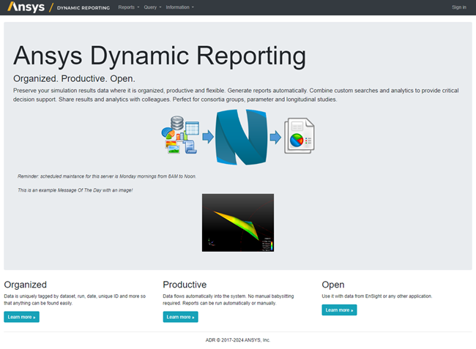Open the Information dropdown menu

point(179,7)
